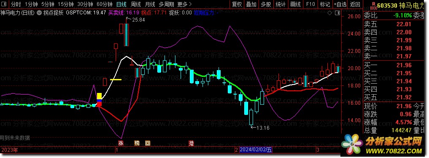Click the diamond marker icon above chart
Screen dimensions: 429x158
(x=330, y=13)
